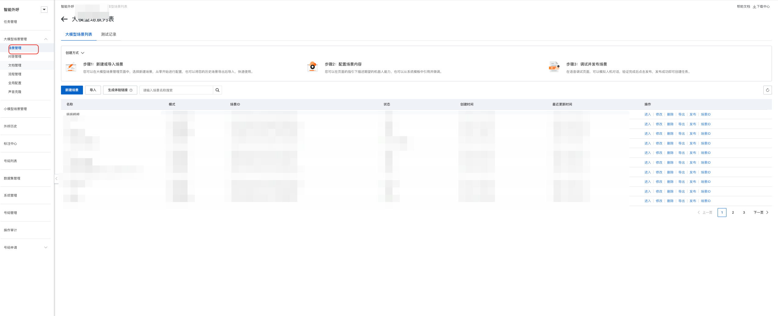Go to 流程管理 in the sidebar
Viewport: 778px width, 316px height.
[15, 74]
